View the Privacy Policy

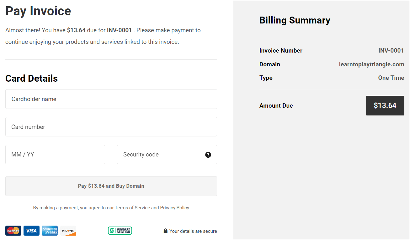[174, 207]
